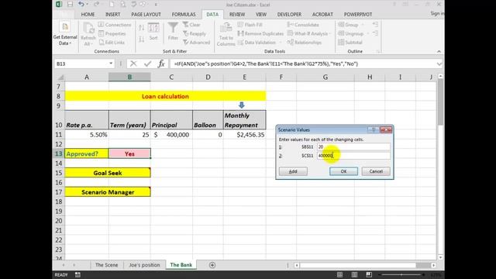Click the Select All corner triangle
The width and height of the screenshot is (496, 279).
60,77
